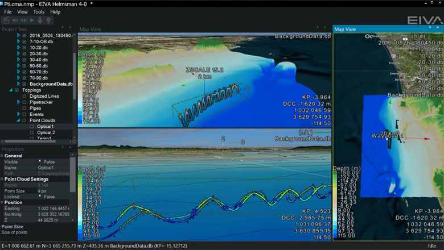Uncheck the BackgroundData.db checkbox
The height and width of the screenshot is (250, 444).
tap(24, 84)
